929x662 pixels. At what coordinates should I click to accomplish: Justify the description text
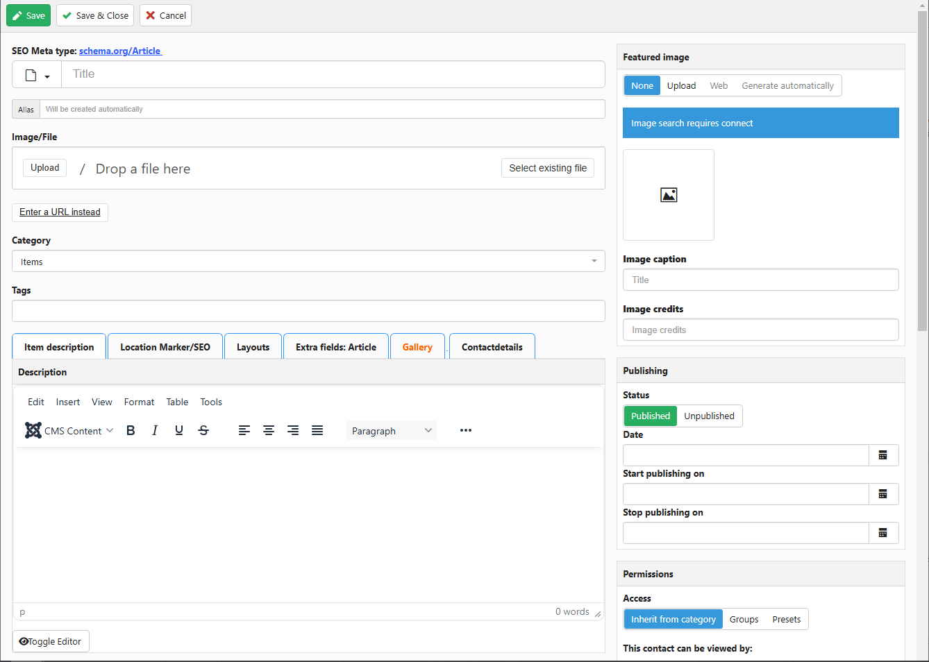[317, 430]
